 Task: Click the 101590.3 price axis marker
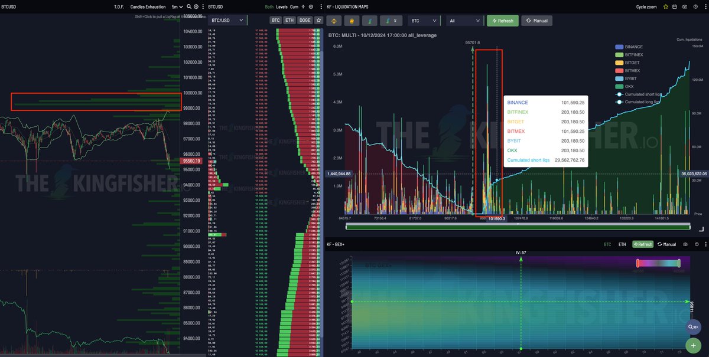tap(497, 218)
